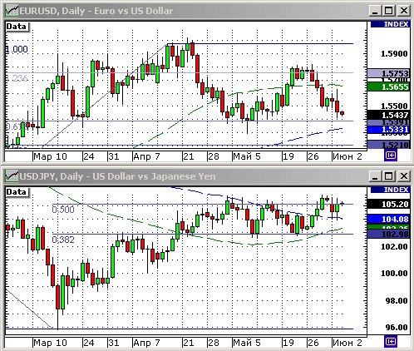414x351 pixels.
Task: Click the EURUSD chart window title icon
Action: point(12,11)
